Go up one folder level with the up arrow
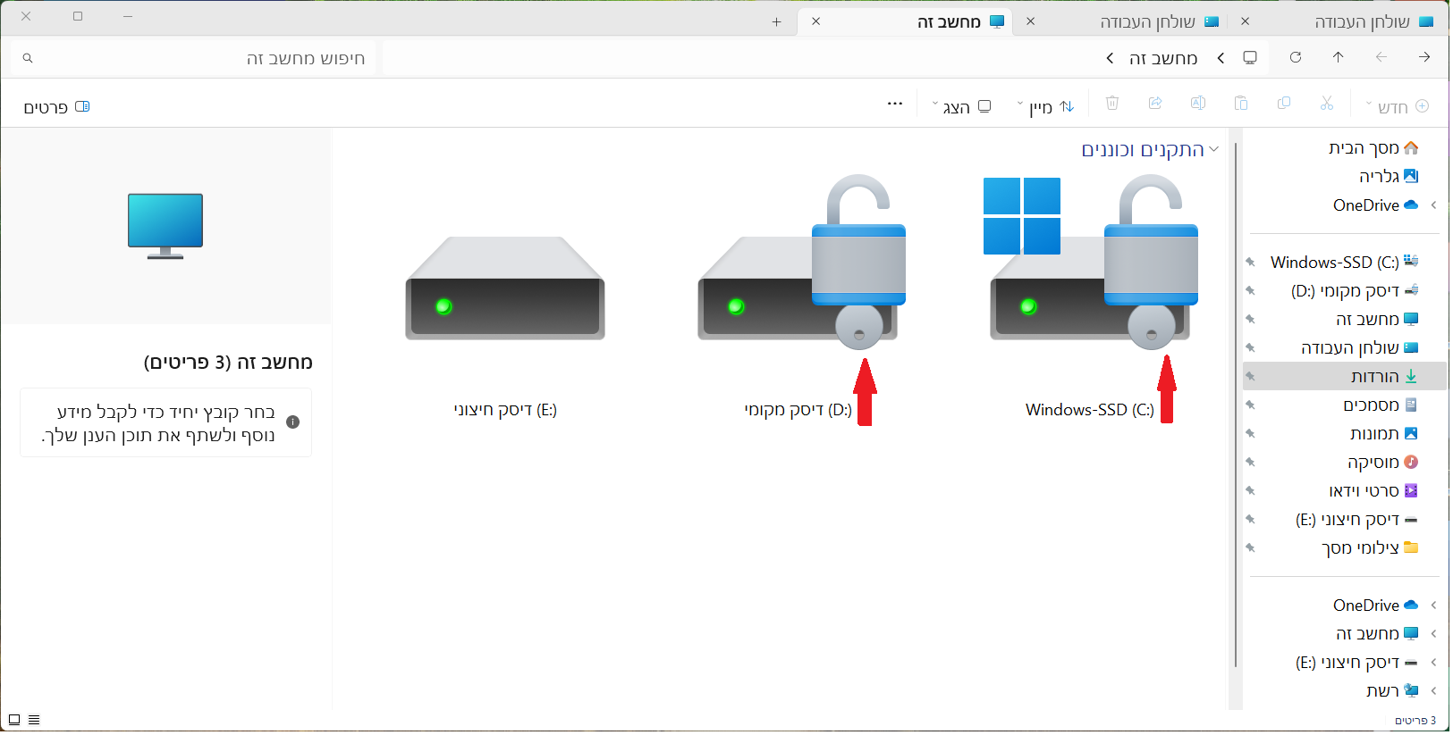The image size is (1453, 735). click(1338, 57)
